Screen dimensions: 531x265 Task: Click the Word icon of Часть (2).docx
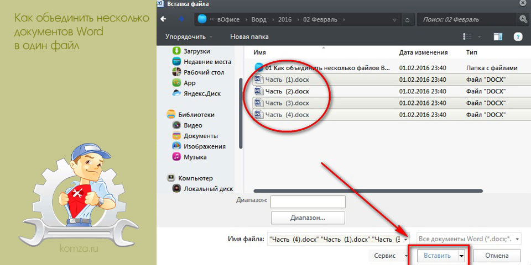tap(259, 91)
